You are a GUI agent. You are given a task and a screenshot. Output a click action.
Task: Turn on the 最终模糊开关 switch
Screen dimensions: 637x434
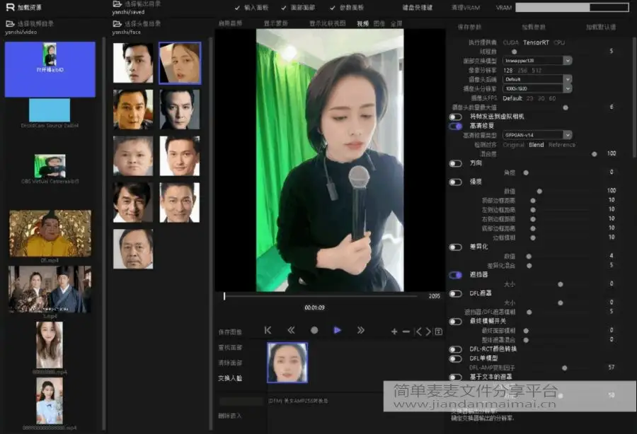(x=456, y=322)
